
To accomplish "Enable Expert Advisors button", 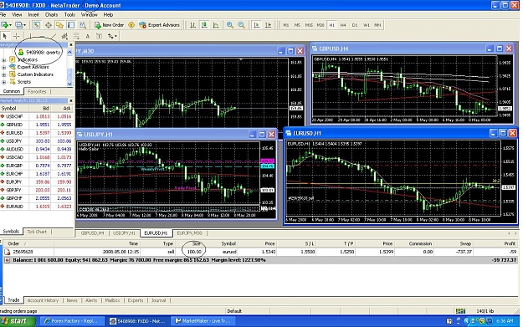I will [x=160, y=25].
